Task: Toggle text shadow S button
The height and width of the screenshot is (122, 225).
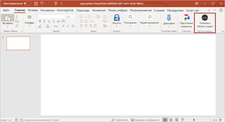Action: (x=54, y=21)
